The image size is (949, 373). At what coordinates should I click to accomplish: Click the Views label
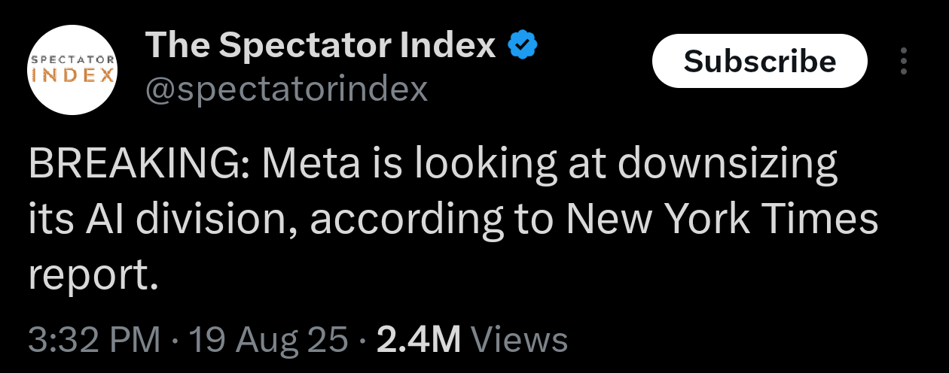tap(523, 339)
